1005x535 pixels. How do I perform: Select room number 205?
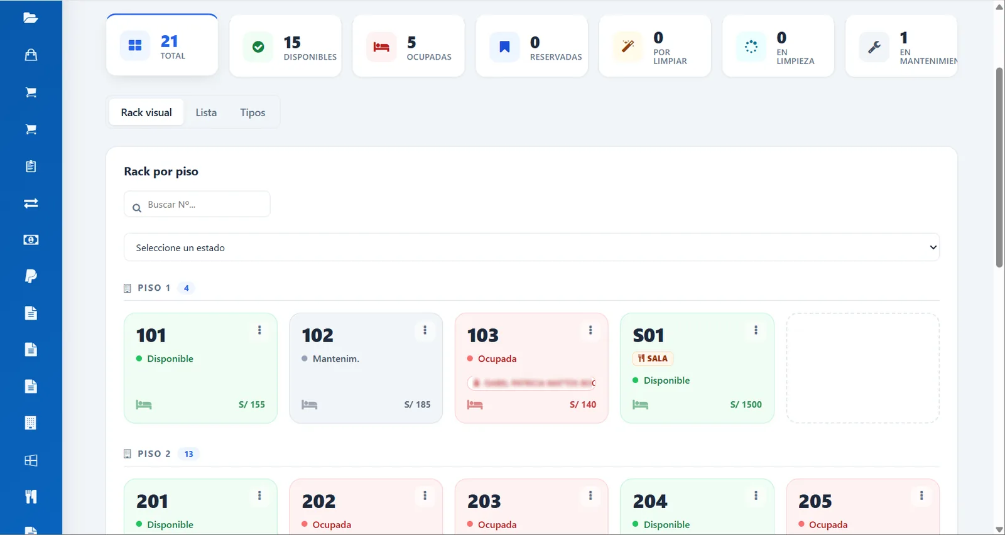click(815, 501)
